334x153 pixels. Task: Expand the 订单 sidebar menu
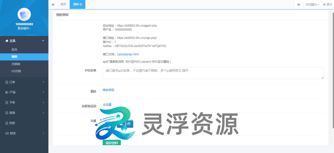tap(24, 82)
